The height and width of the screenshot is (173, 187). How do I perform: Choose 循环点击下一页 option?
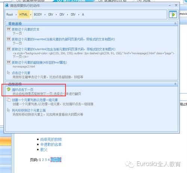22,89
